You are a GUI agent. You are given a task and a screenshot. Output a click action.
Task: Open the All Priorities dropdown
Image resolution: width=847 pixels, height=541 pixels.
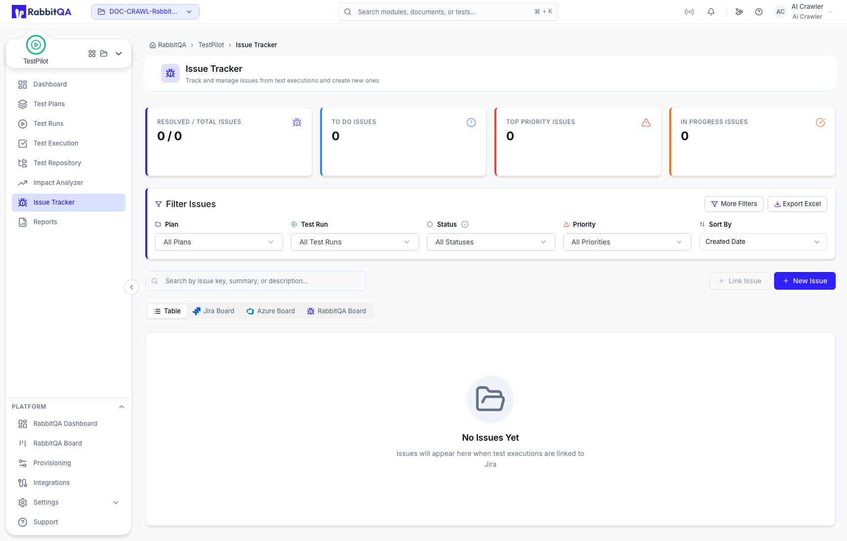click(x=627, y=242)
